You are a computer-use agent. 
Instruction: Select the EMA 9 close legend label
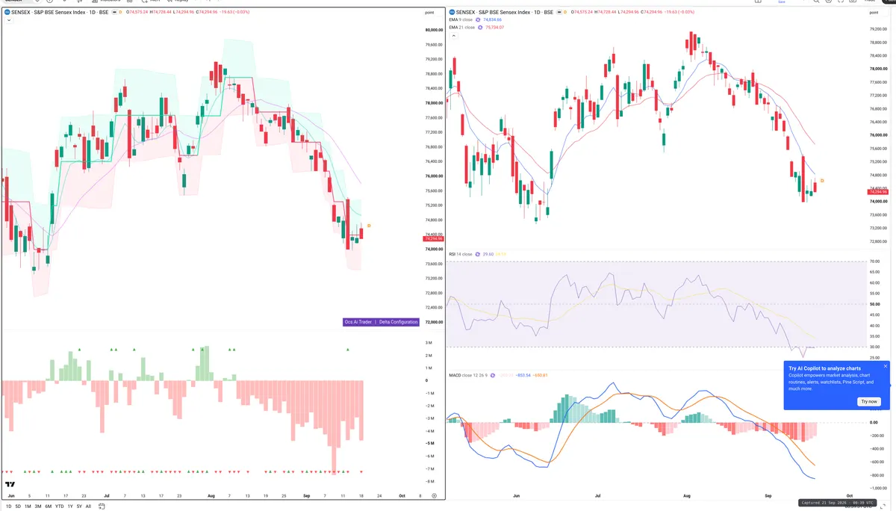pos(461,19)
